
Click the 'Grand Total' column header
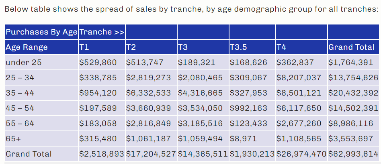(353, 47)
